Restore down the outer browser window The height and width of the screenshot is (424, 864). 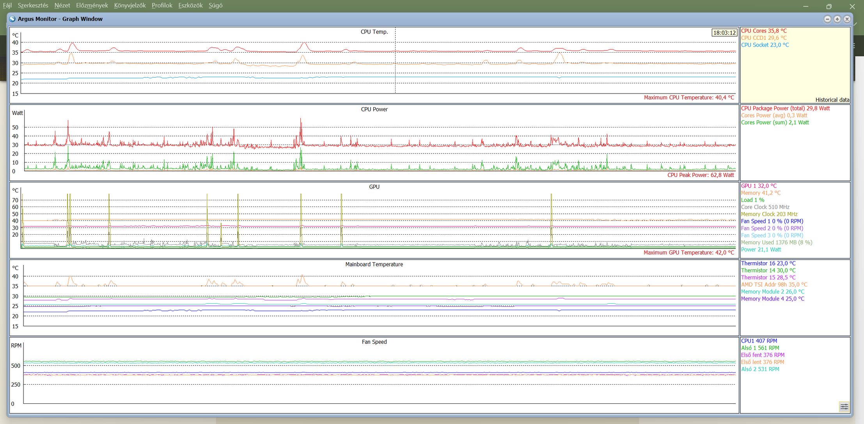tap(829, 6)
